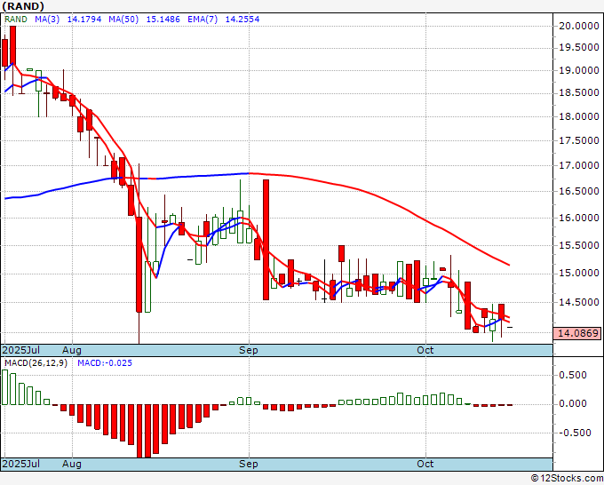Click the 15.1486 MA(50) value
604x485 pixels.
(x=163, y=20)
